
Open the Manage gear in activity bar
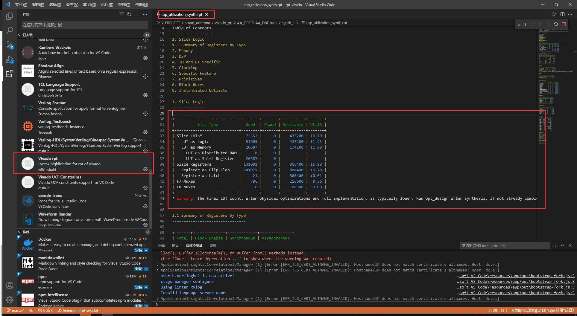[10, 300]
